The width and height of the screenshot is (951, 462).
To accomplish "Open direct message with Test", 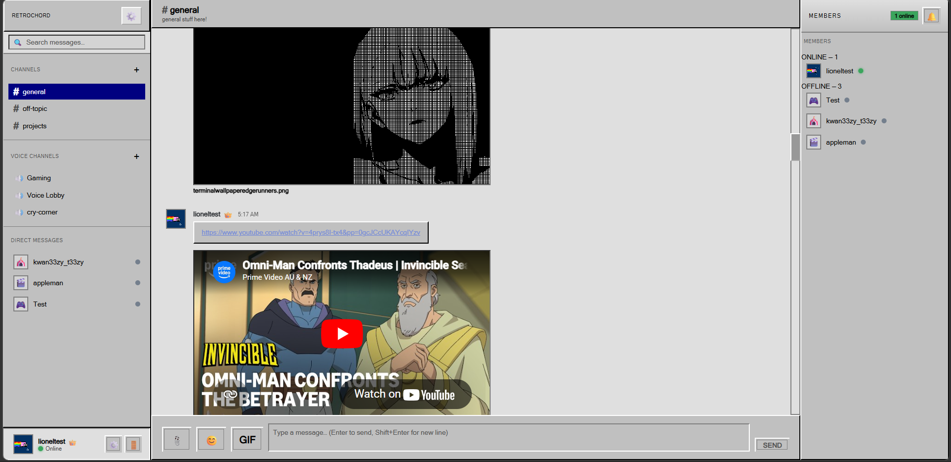I will 77,304.
